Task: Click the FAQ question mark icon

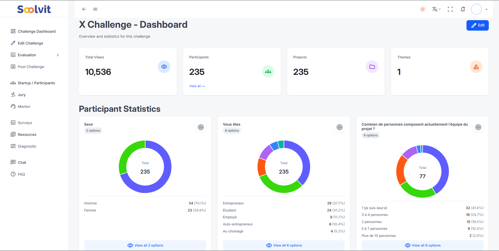Action: tap(13, 174)
